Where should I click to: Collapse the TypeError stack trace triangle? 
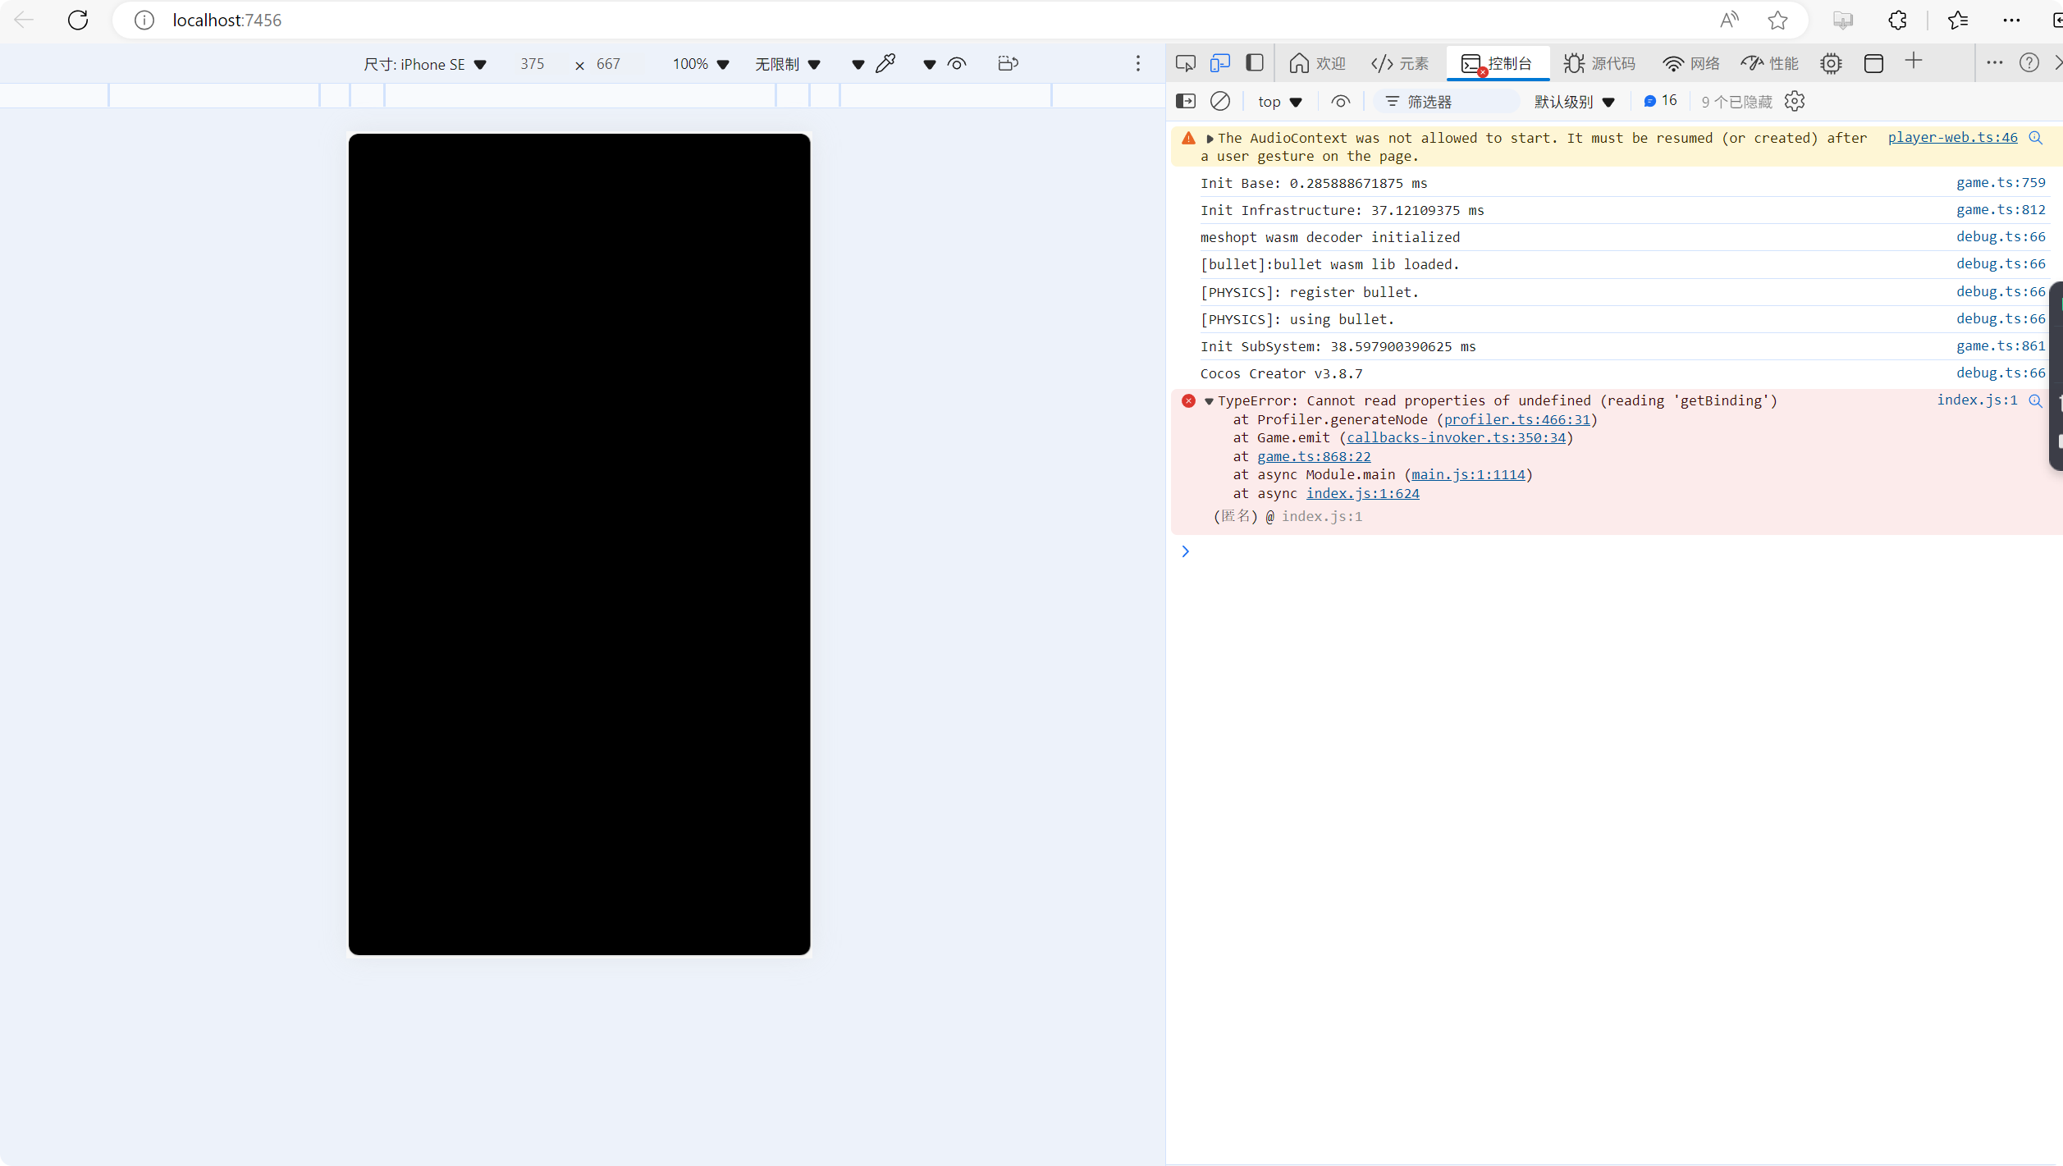pyautogui.click(x=1209, y=401)
